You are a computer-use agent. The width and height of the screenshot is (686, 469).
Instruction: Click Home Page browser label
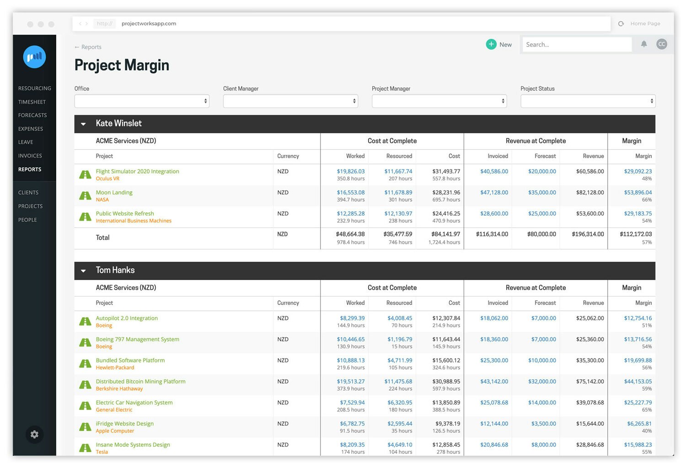pos(645,24)
